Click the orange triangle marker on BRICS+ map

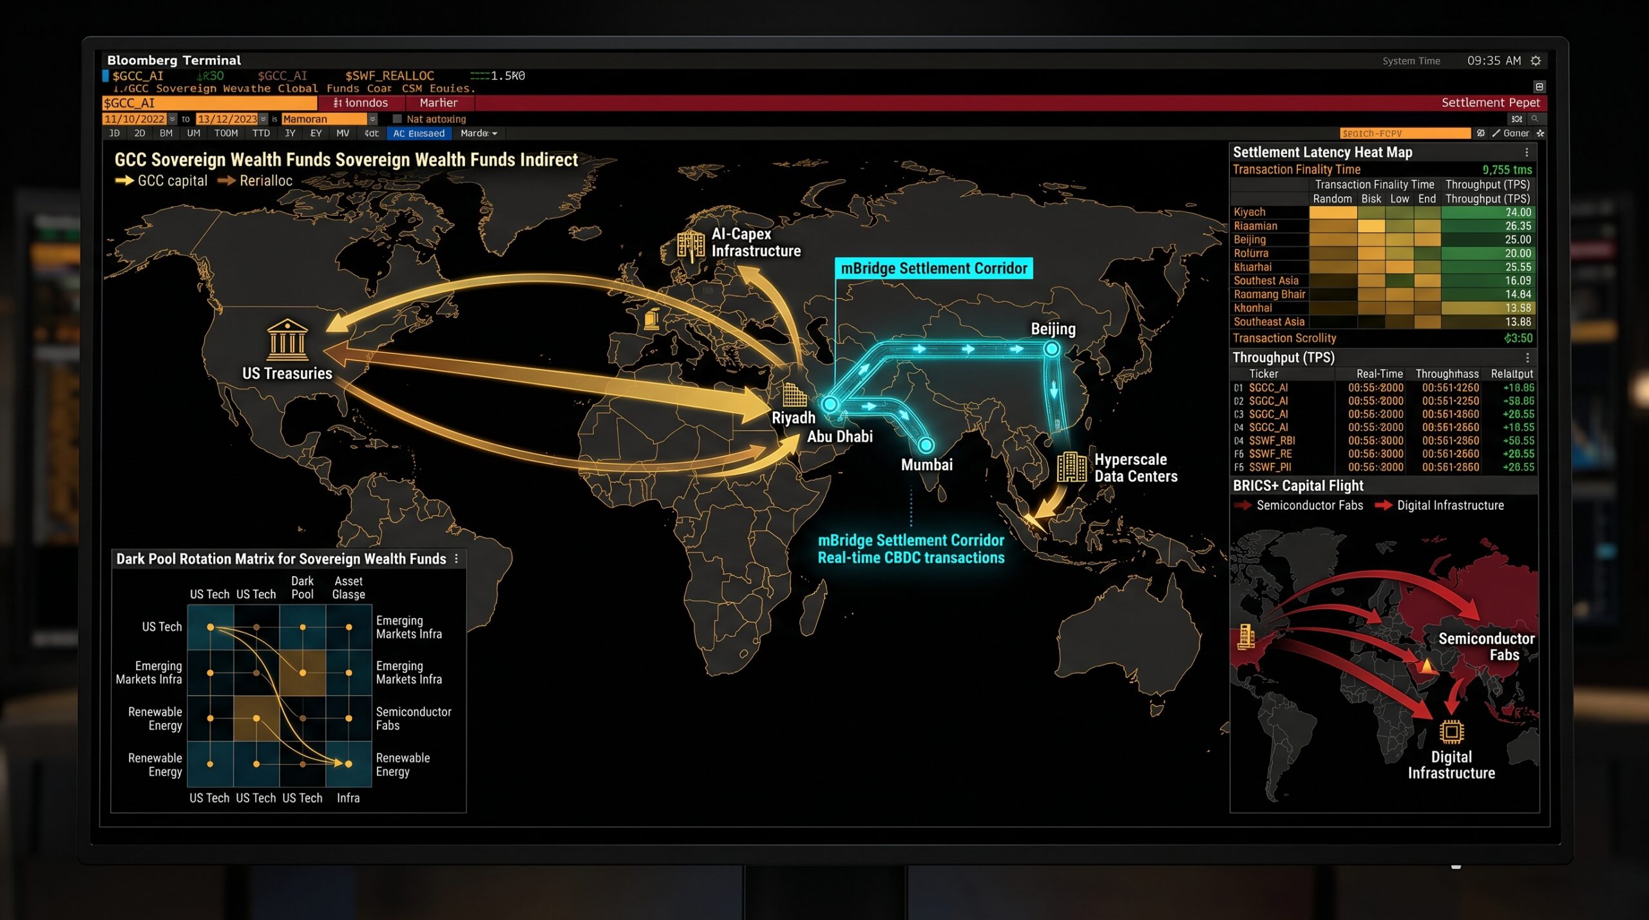[1427, 666]
